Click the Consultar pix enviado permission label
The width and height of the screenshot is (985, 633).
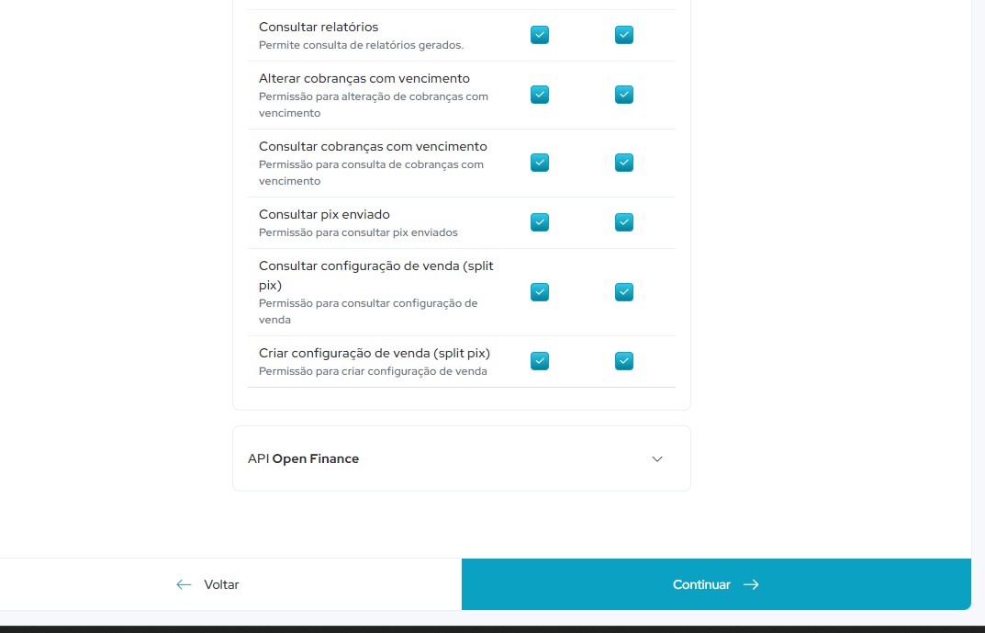pyautogui.click(x=324, y=214)
